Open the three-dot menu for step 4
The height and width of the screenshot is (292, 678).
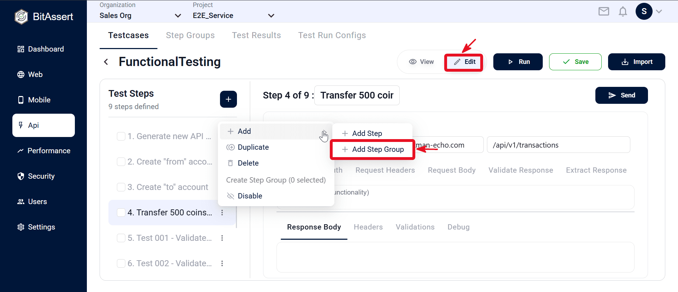pos(222,213)
